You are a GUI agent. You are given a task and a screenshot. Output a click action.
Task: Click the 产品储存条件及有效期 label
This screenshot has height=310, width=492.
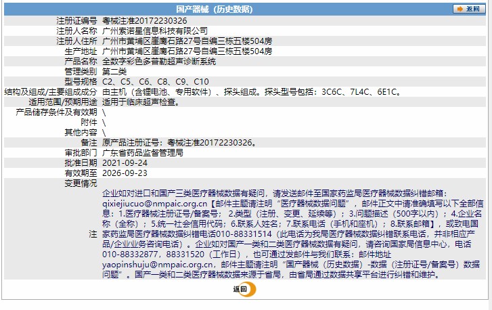[x=56, y=112]
